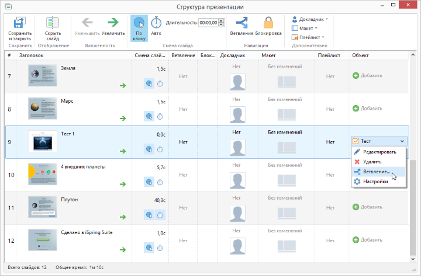Image resolution: width=421 pixels, height=276 pixels.
Task: Open the Presenter dropdown in toolbar
Action: 310,19
